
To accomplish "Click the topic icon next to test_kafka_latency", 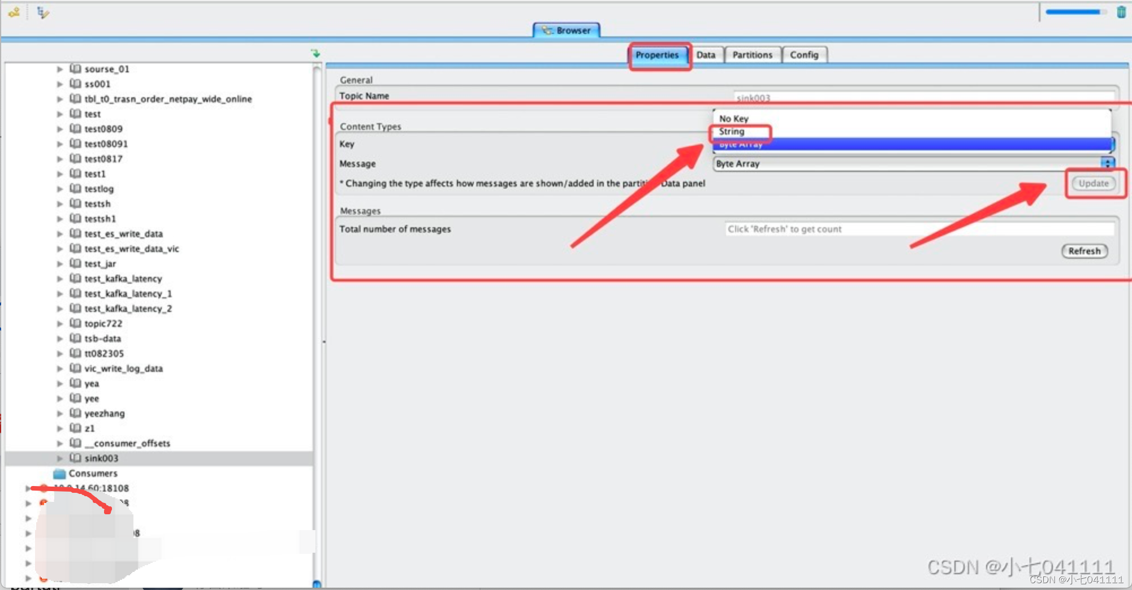I will [x=75, y=278].
